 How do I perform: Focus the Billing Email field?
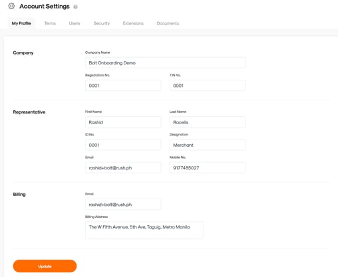(123, 205)
